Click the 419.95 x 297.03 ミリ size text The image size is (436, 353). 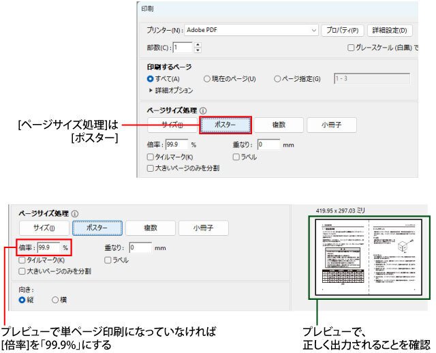(340, 211)
